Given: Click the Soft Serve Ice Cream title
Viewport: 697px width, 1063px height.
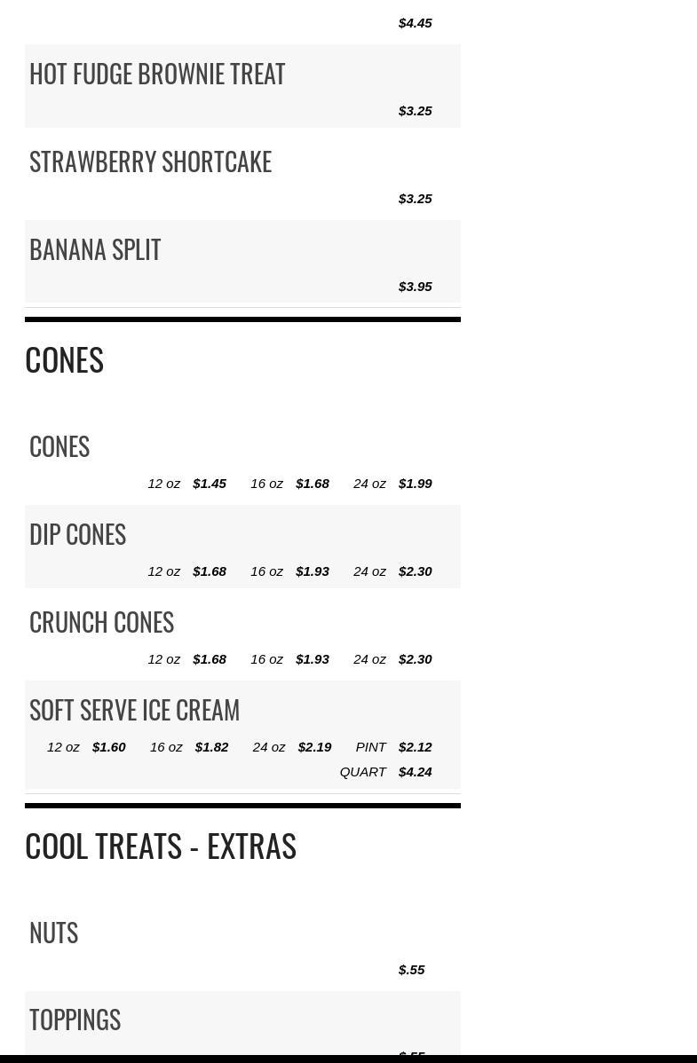Looking at the screenshot, I should coord(134,710).
